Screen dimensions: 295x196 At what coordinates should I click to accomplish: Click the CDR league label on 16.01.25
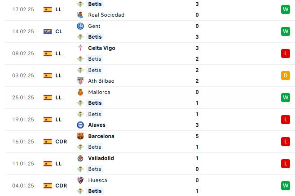pos(61,142)
